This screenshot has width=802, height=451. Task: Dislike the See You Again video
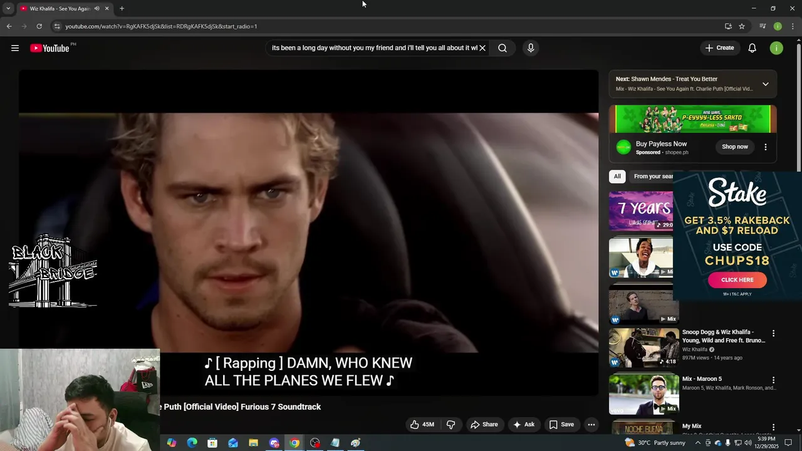pos(451,425)
